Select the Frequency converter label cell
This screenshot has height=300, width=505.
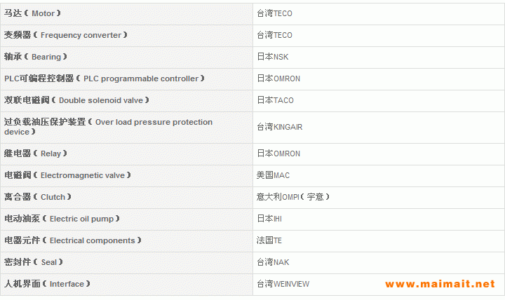tap(66, 35)
